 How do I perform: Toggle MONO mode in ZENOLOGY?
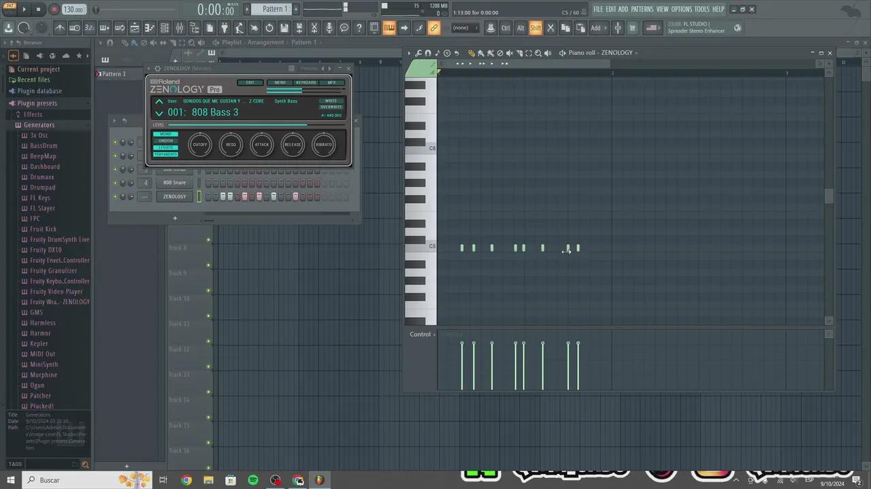[x=165, y=134]
